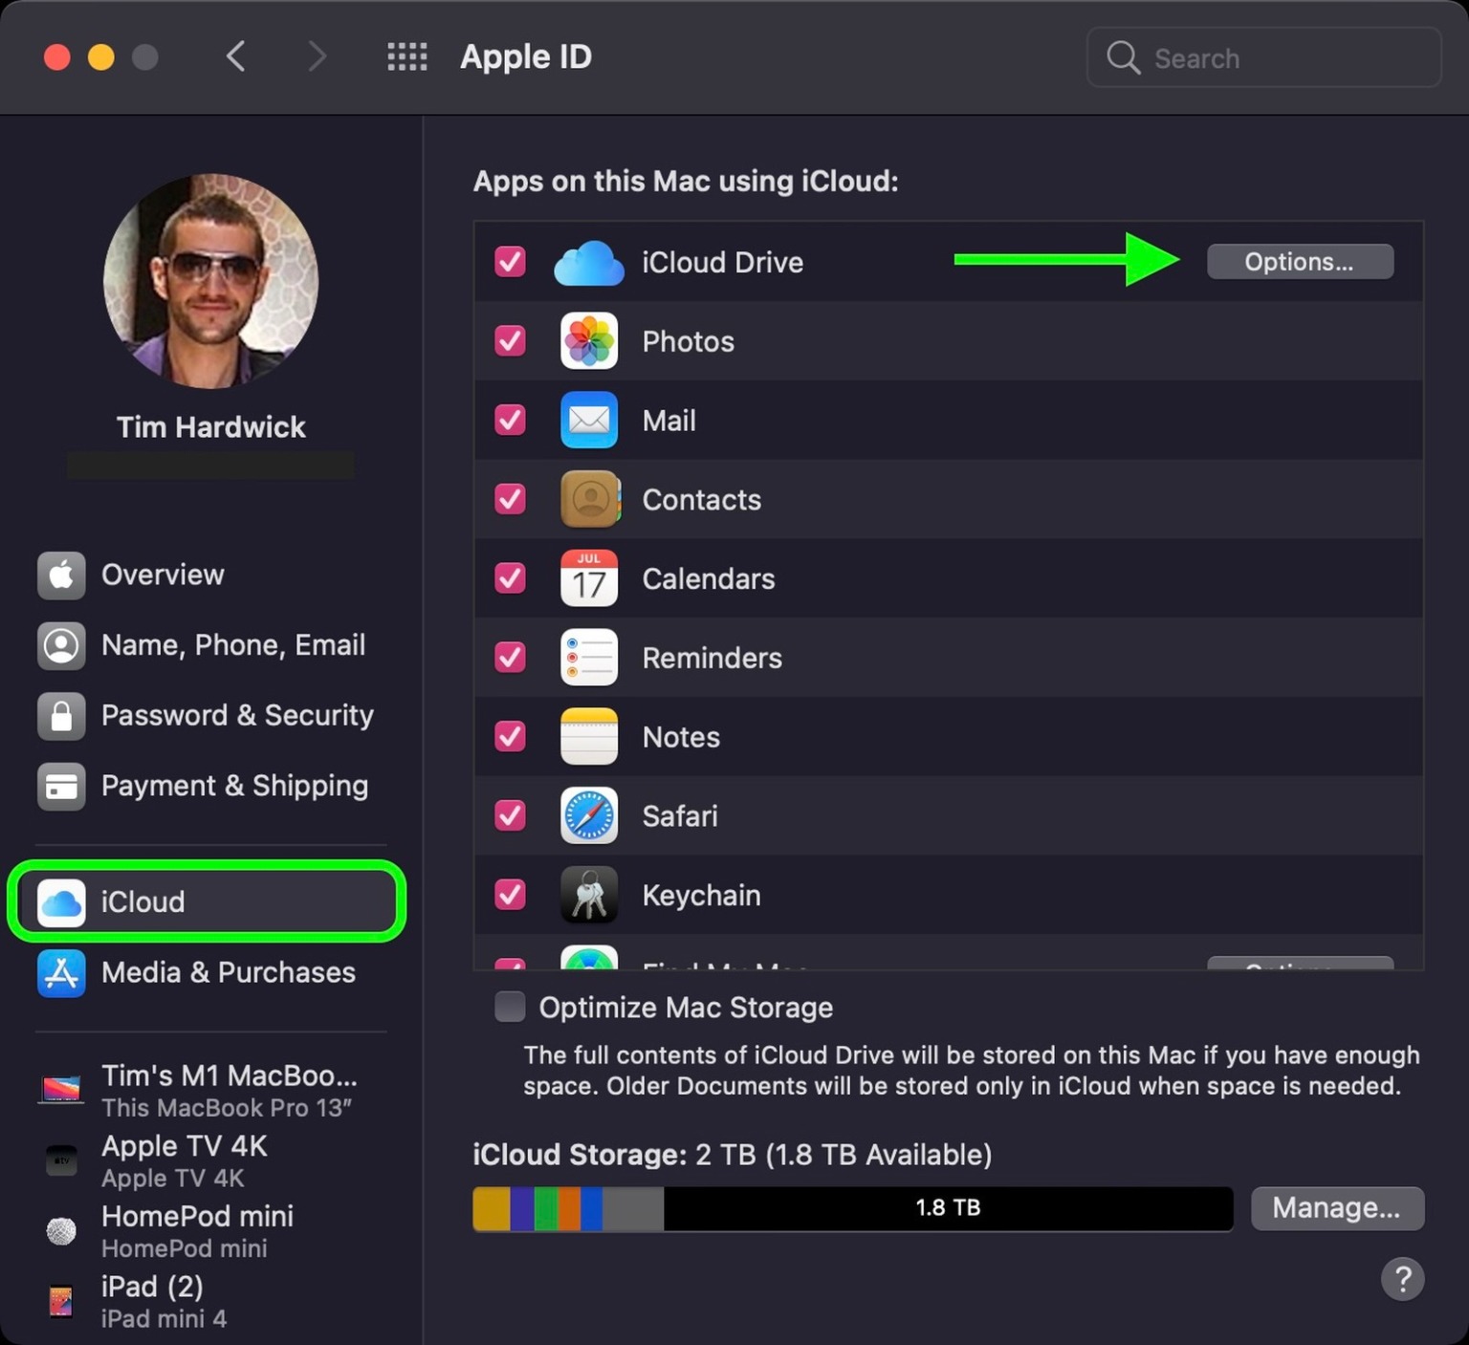Screen dimensions: 1469x1345
Task: Click the Notes app icon
Action: pos(589,737)
